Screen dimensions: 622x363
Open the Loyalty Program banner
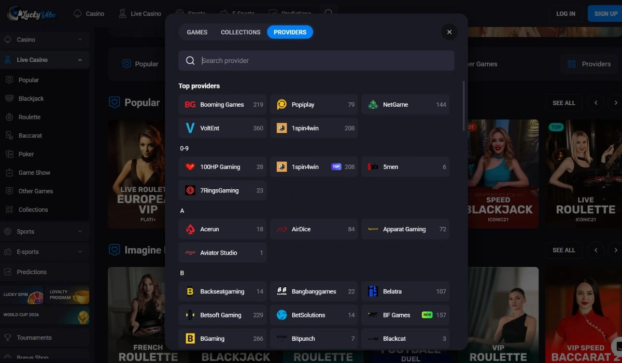click(67, 295)
